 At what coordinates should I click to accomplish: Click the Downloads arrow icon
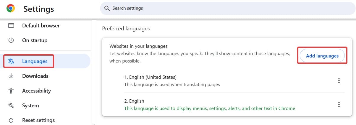point(11,76)
